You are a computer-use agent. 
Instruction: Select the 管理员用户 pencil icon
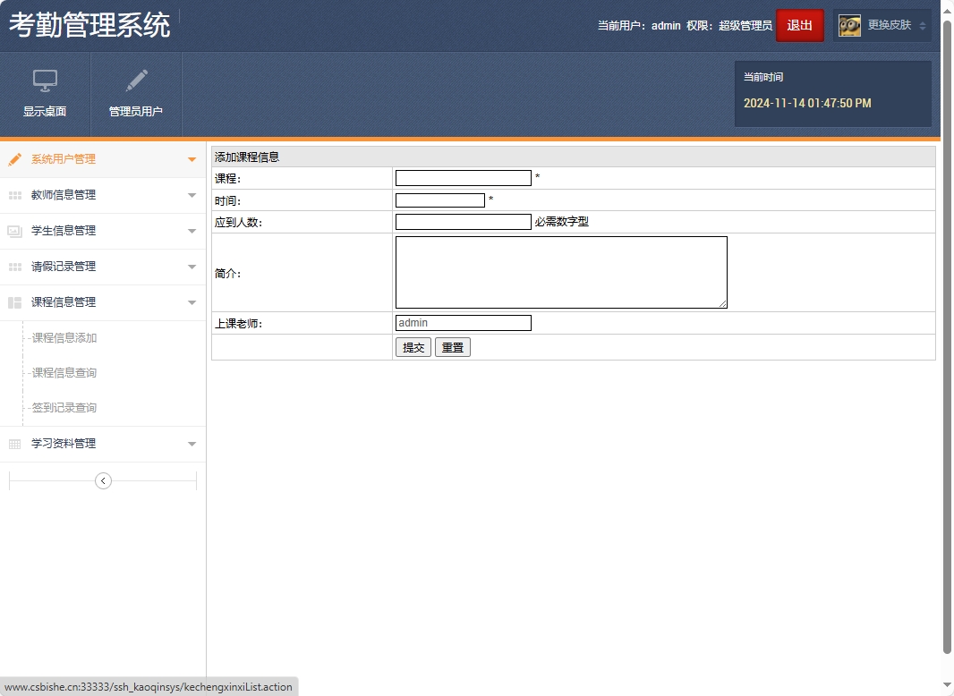tap(135, 81)
